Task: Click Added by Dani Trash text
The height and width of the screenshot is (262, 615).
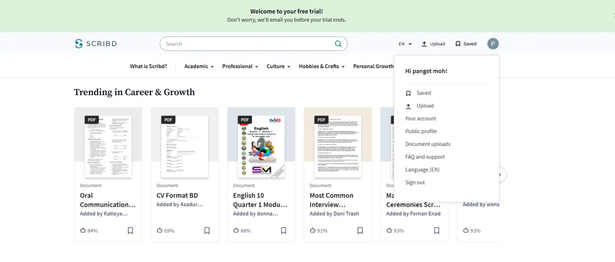Action: click(334, 214)
